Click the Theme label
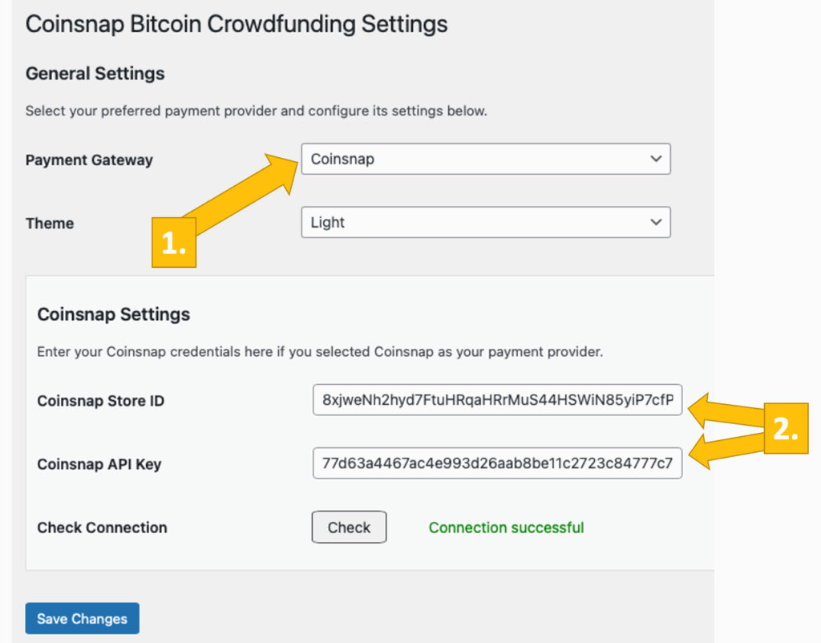 click(x=50, y=224)
